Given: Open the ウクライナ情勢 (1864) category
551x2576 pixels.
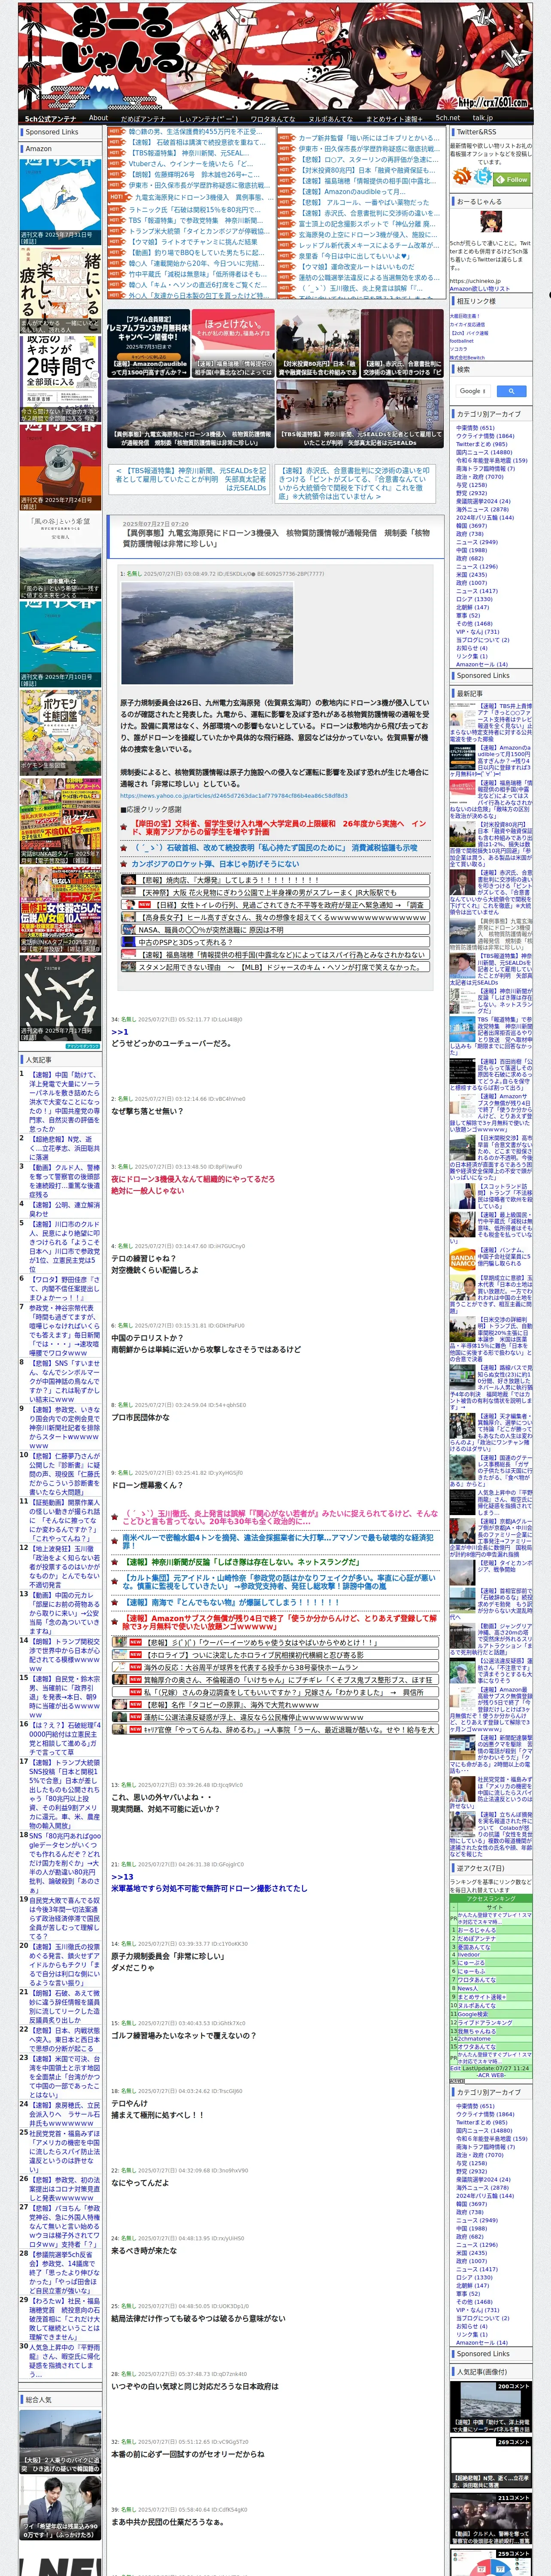Looking at the screenshot, I should pos(485,436).
